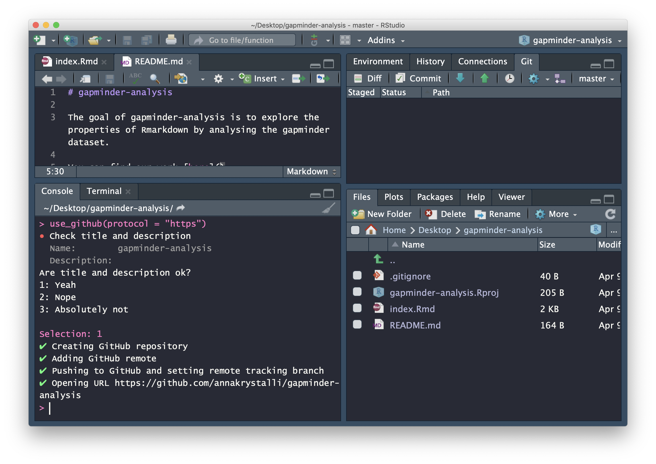
Task: Tick the checkbox next to index.Rmd
Action: point(357,308)
